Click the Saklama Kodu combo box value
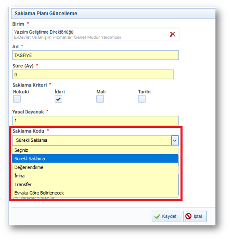Image resolution: width=230 pixels, height=240 pixels. tap(92, 140)
